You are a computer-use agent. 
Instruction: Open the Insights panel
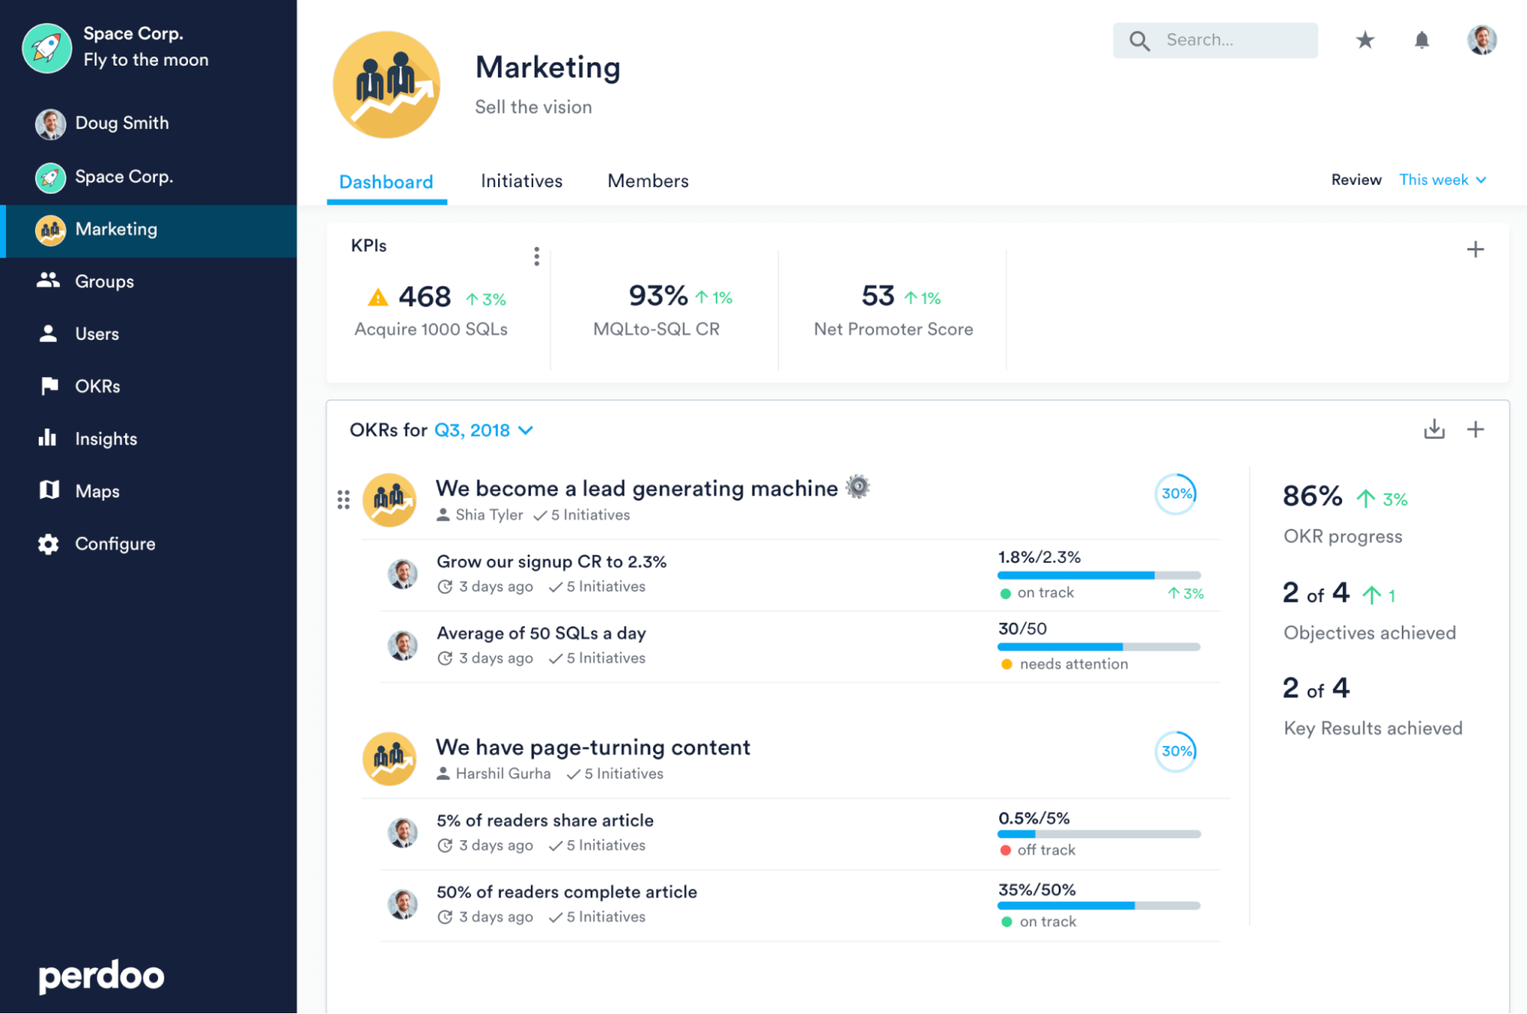pyautogui.click(x=105, y=438)
